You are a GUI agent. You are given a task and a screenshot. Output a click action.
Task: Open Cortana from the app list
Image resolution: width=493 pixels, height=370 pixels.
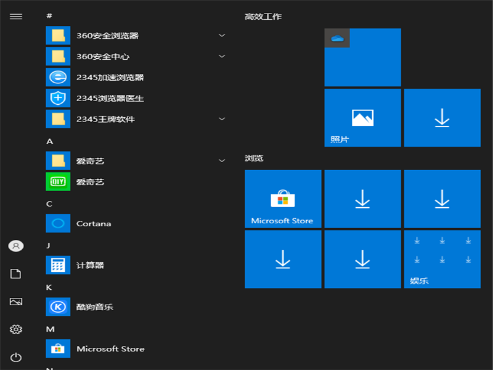point(94,223)
